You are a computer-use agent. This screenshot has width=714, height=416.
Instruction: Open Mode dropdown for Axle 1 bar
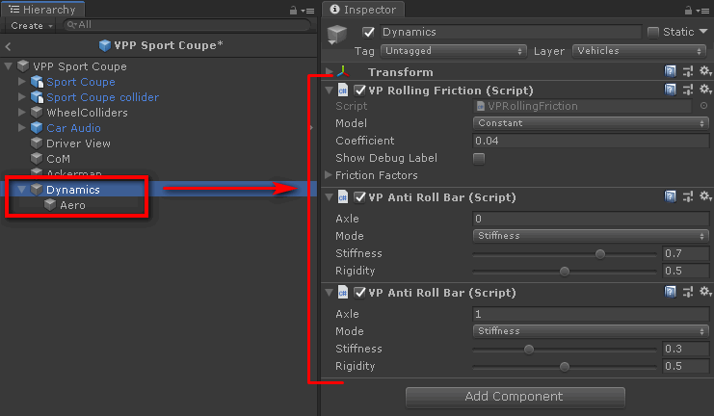[x=591, y=331]
